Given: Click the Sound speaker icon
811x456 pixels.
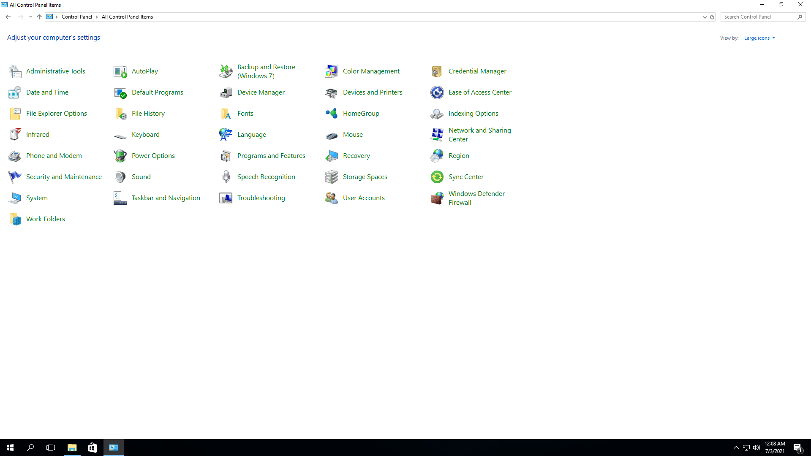Looking at the screenshot, I should tap(120, 177).
